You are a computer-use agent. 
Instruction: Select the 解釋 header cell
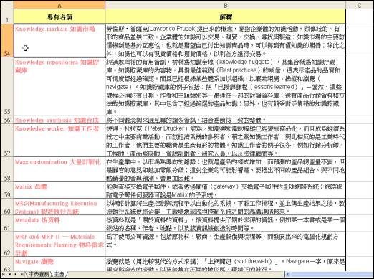click(x=225, y=16)
